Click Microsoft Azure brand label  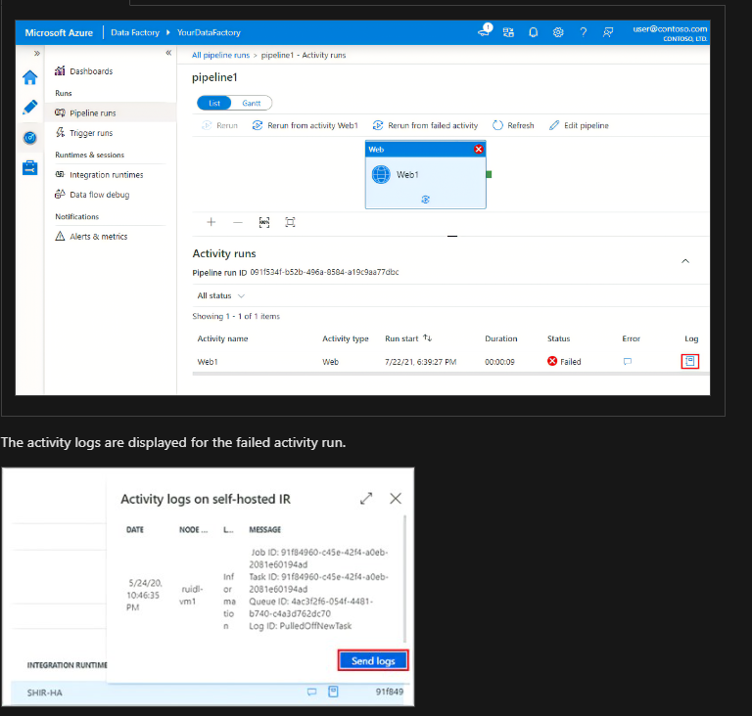59,32
